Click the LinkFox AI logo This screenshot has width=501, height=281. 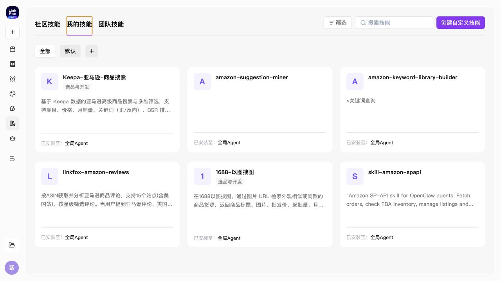coord(13,12)
